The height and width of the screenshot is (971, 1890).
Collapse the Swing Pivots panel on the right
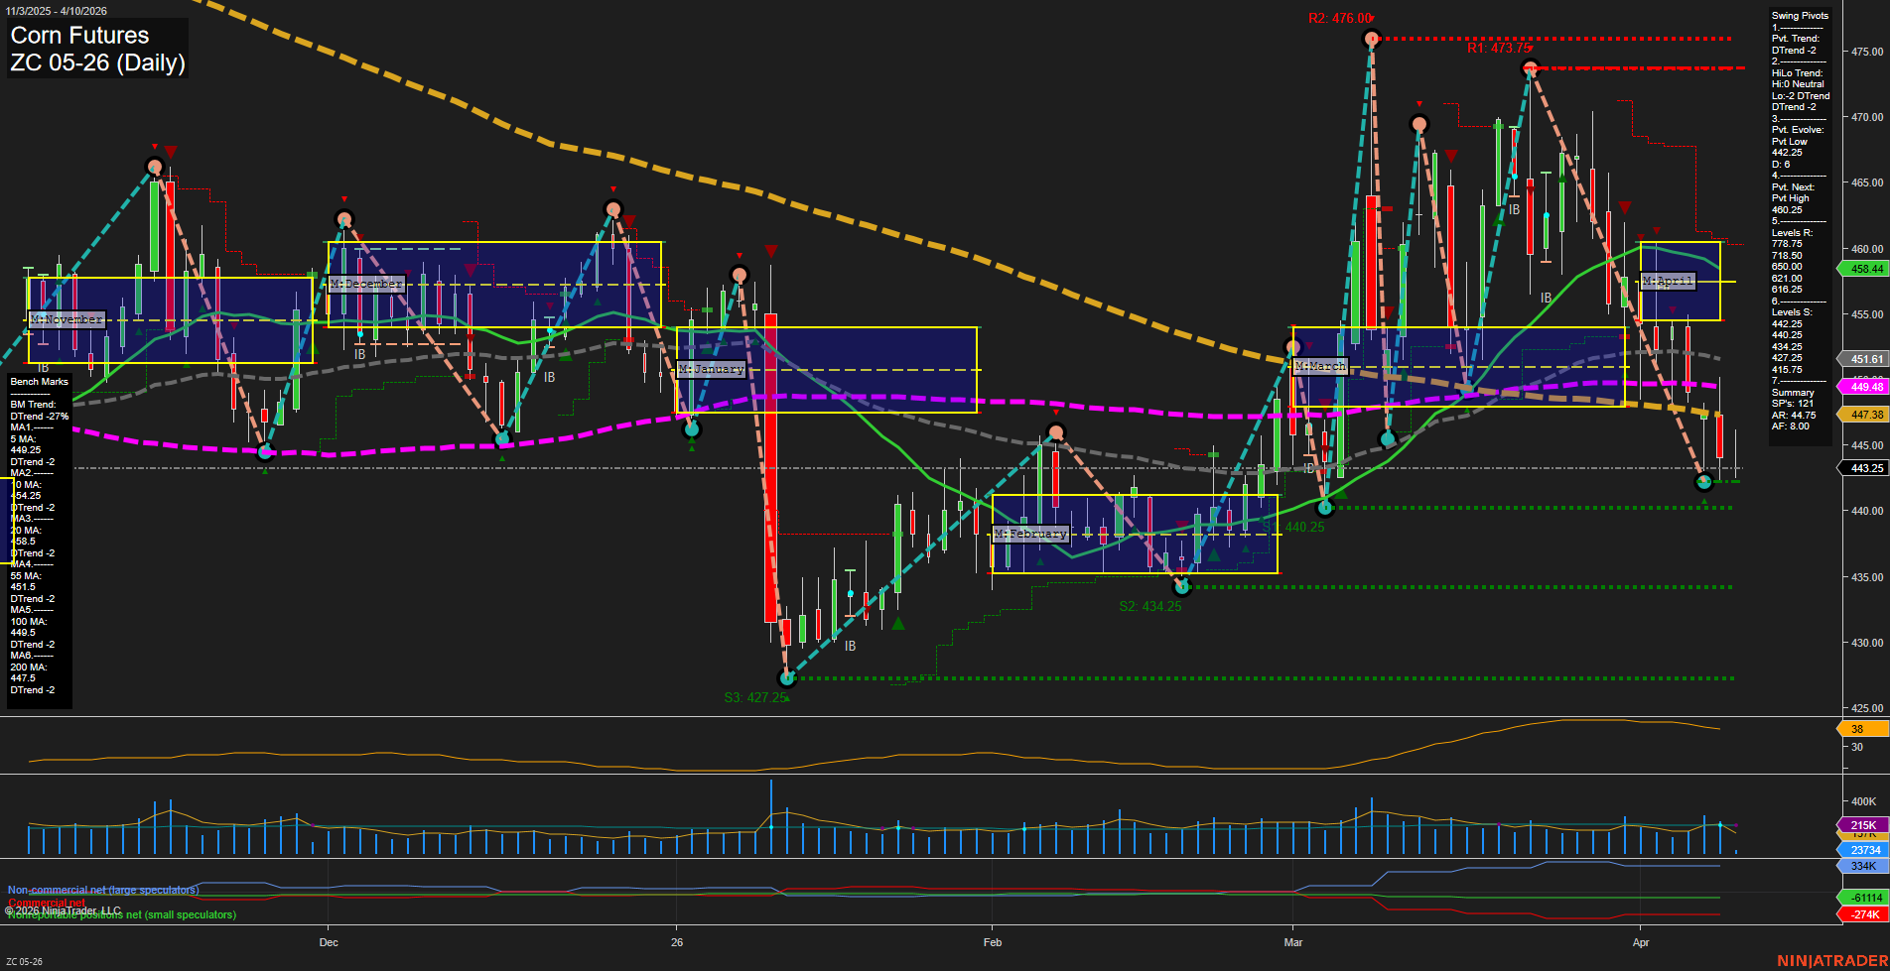click(1799, 15)
